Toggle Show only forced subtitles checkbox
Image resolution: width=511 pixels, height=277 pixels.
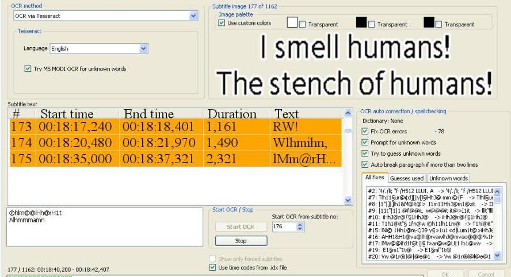(x=212, y=259)
